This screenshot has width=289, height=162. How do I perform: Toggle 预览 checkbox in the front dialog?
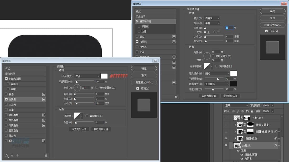(x=138, y=88)
